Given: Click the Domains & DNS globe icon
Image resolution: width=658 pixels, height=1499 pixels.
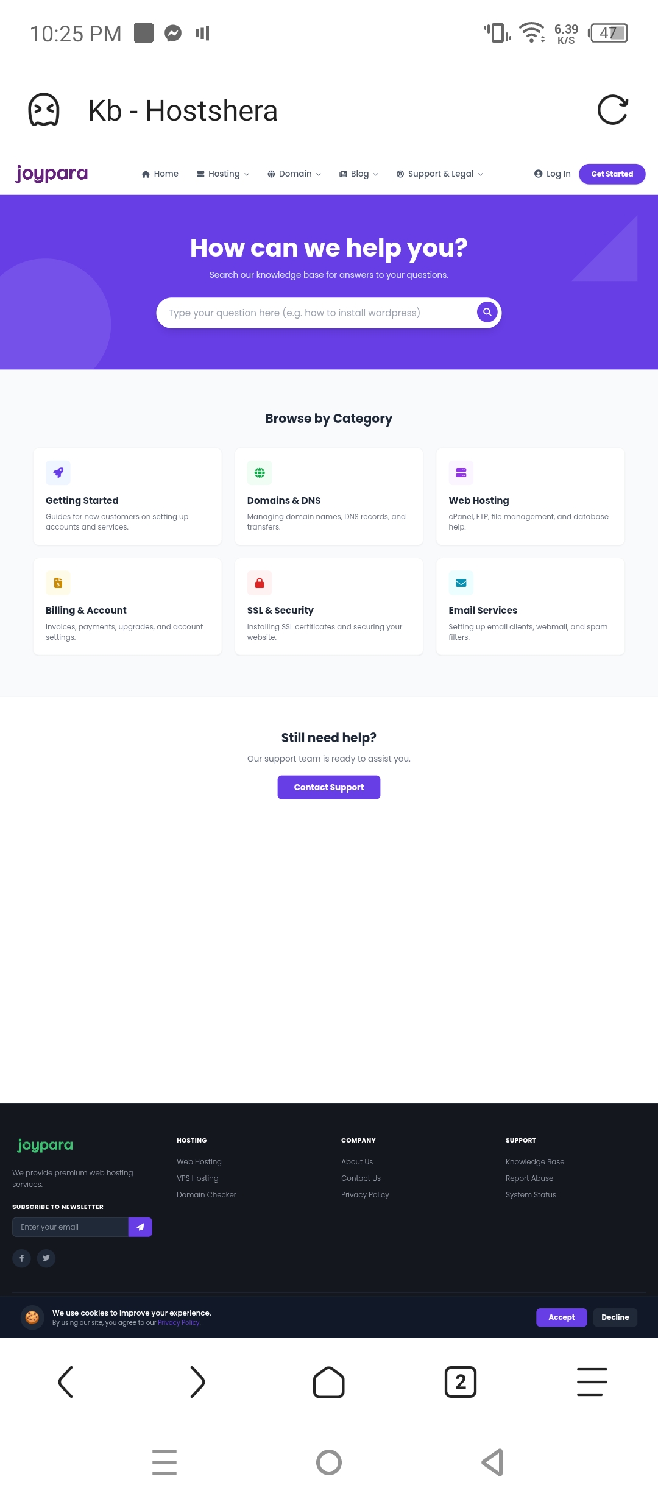Looking at the screenshot, I should [x=260, y=473].
